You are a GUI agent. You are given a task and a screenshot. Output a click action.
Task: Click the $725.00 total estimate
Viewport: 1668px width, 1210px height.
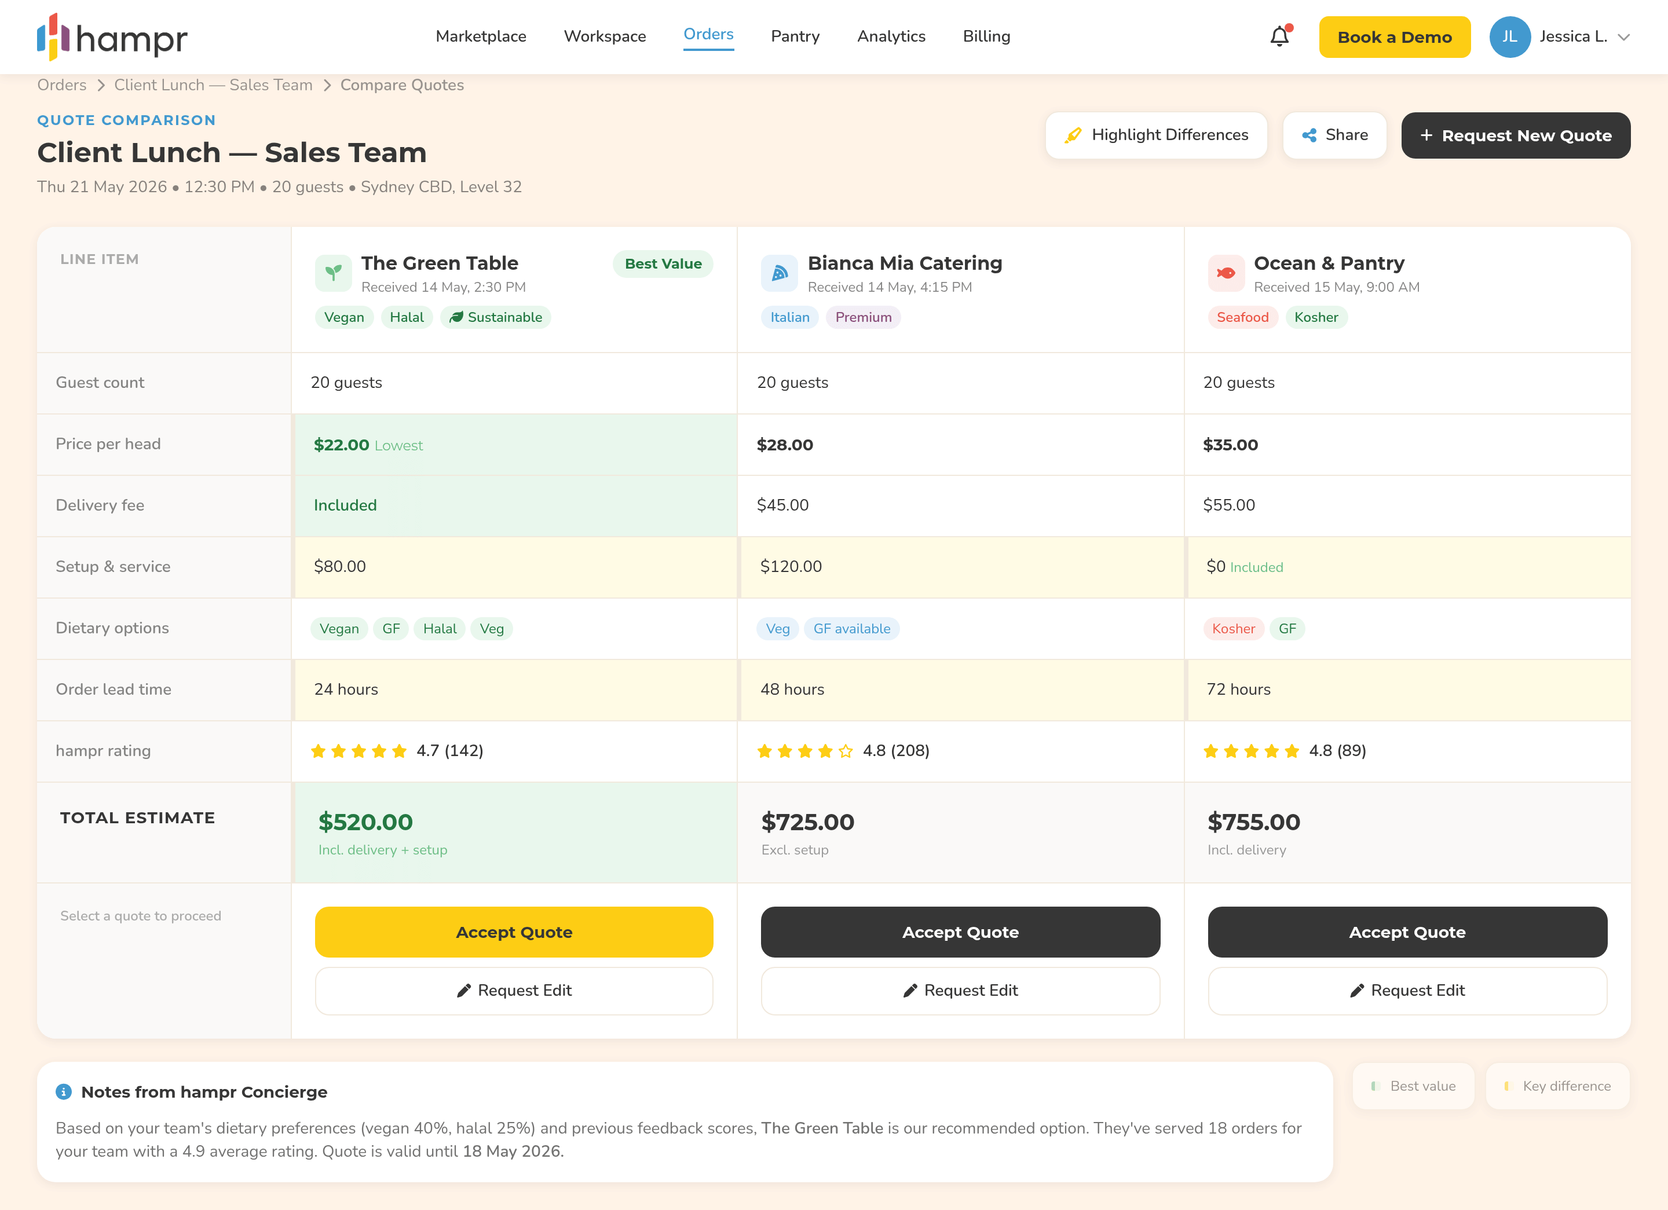coord(807,822)
